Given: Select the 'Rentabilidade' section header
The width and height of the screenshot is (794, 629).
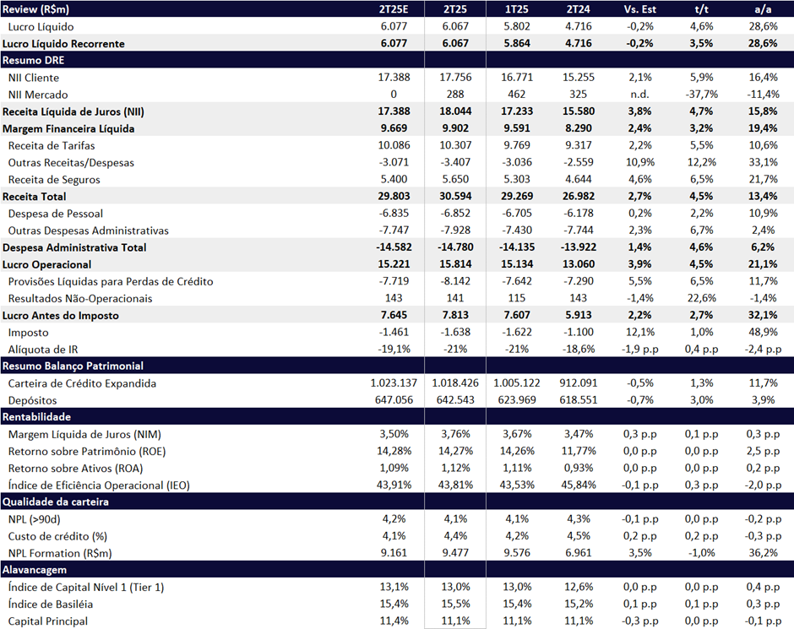Looking at the screenshot, I should (36, 417).
